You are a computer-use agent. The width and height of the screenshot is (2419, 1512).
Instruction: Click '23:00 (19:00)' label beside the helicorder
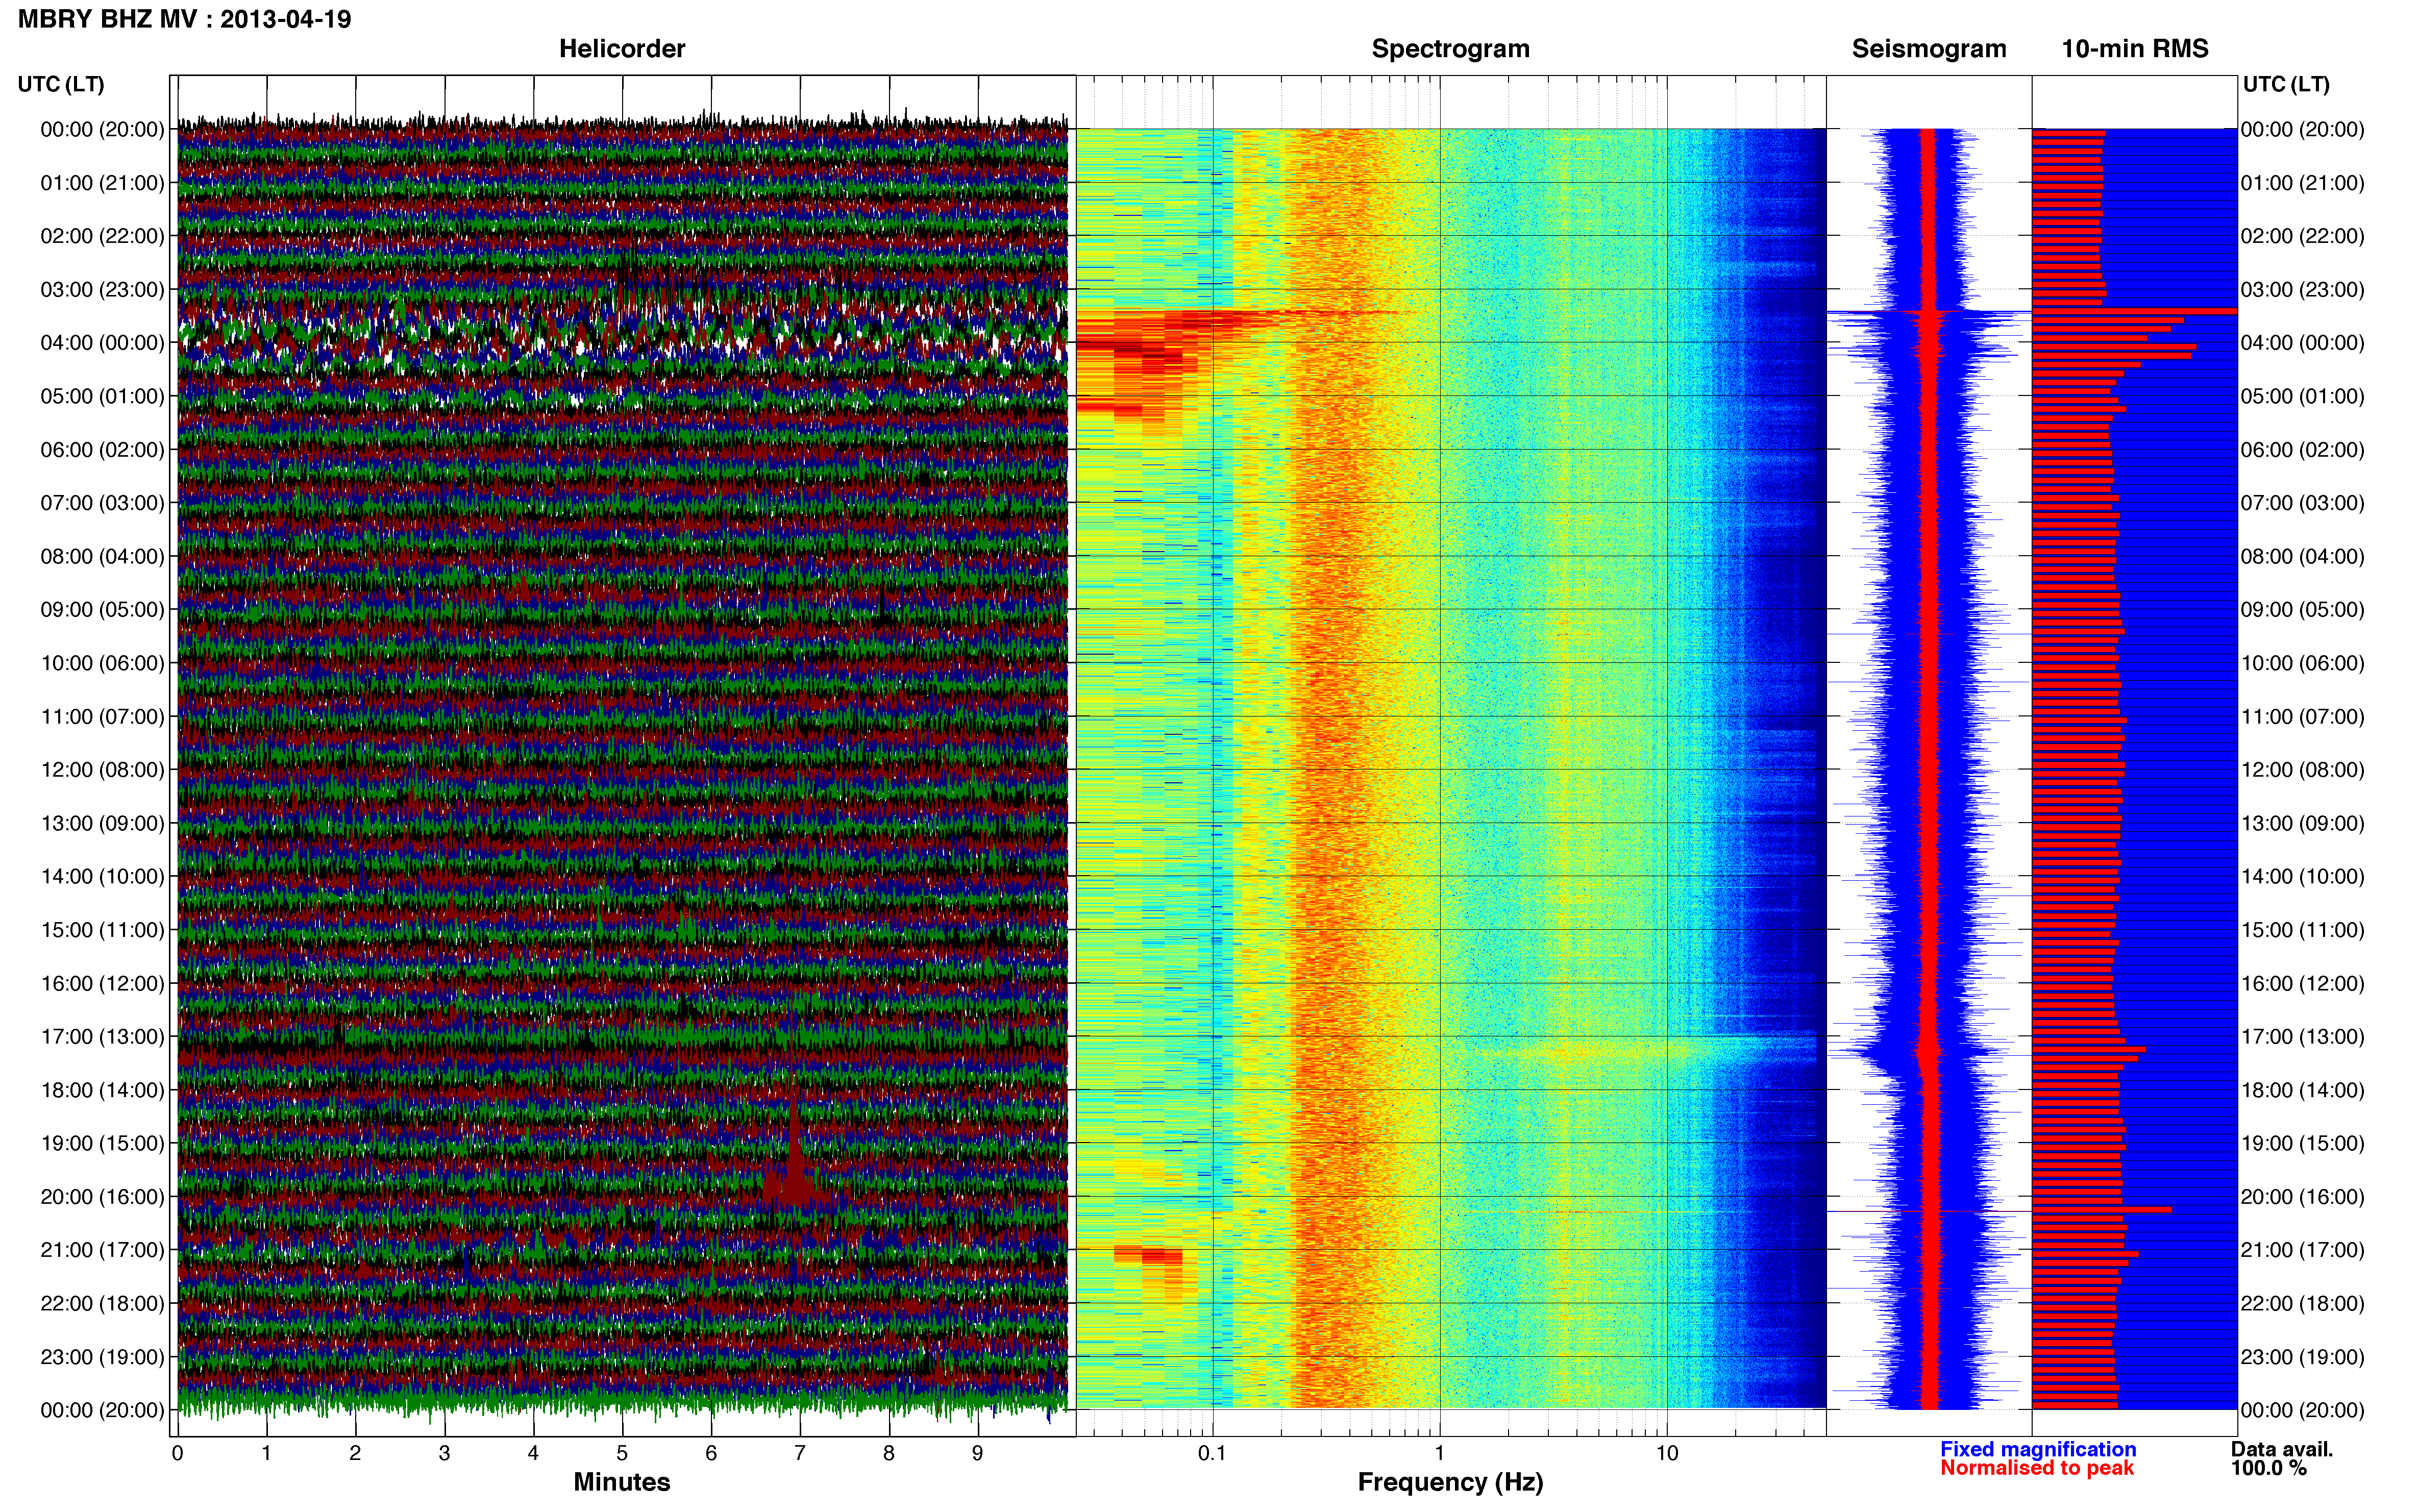click(x=102, y=1357)
